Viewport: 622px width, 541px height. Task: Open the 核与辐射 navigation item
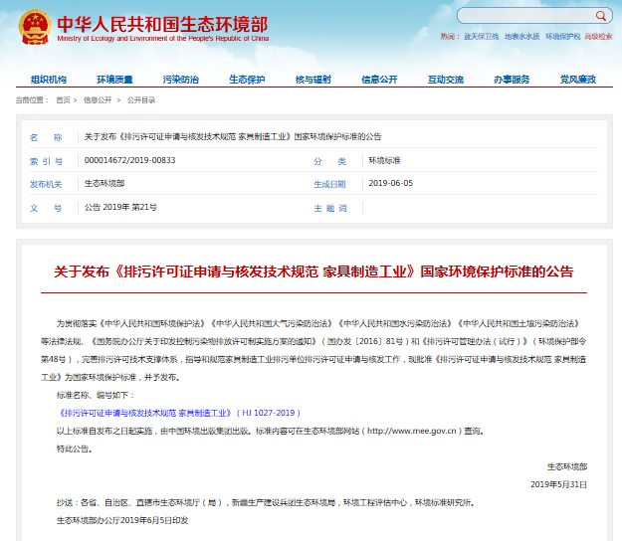pos(313,79)
